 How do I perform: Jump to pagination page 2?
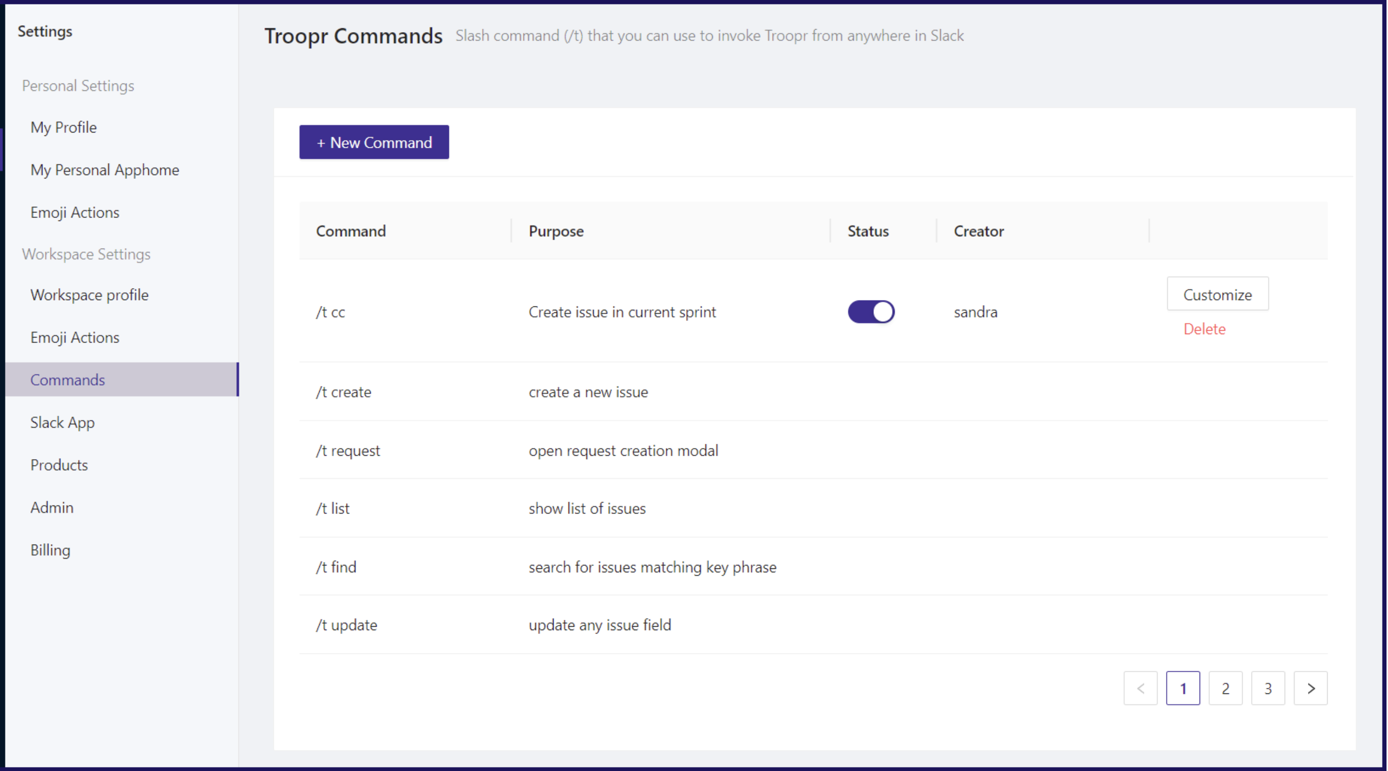[x=1225, y=688]
